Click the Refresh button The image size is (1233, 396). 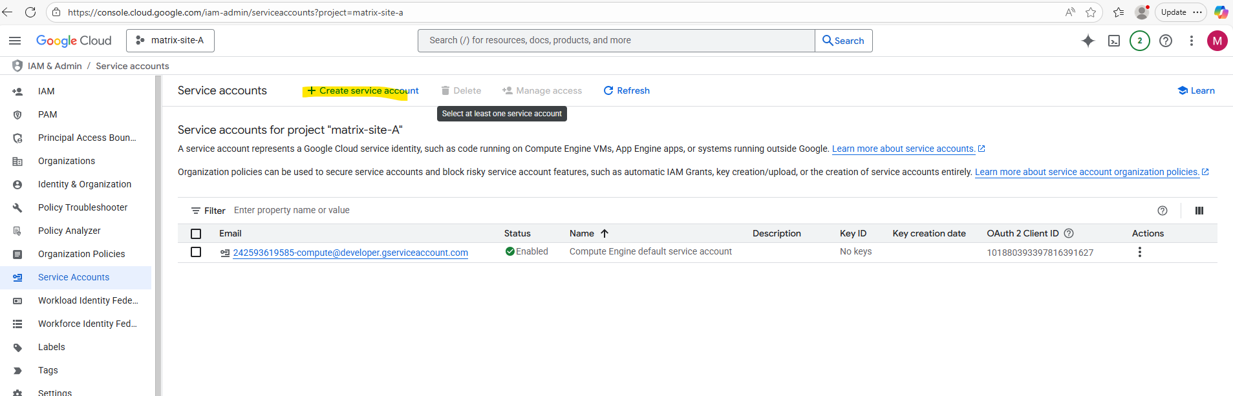[x=627, y=90]
